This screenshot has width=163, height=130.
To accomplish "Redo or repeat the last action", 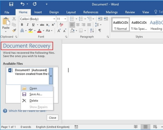I will [34, 4].
